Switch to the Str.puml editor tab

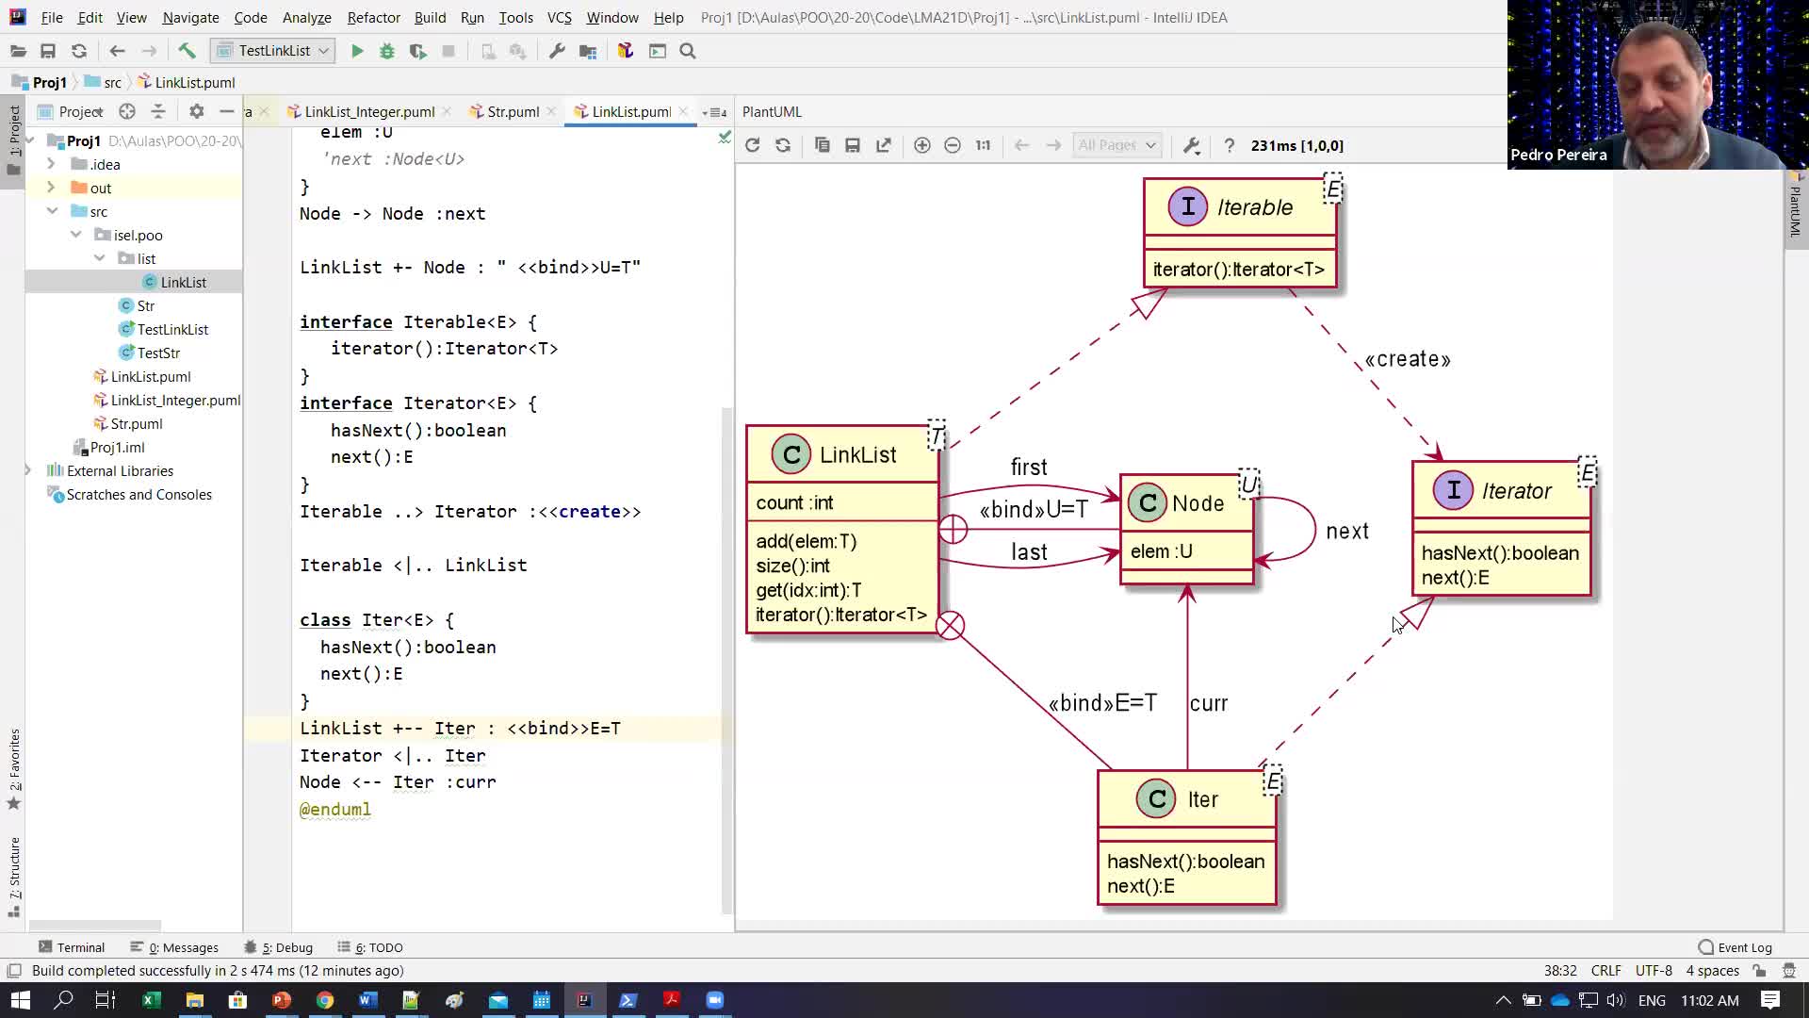pyautogui.click(x=512, y=111)
